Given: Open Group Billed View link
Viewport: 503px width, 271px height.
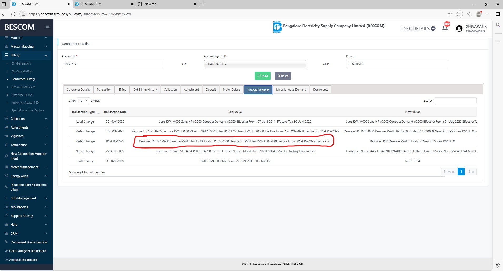Looking at the screenshot, I should pos(23,87).
